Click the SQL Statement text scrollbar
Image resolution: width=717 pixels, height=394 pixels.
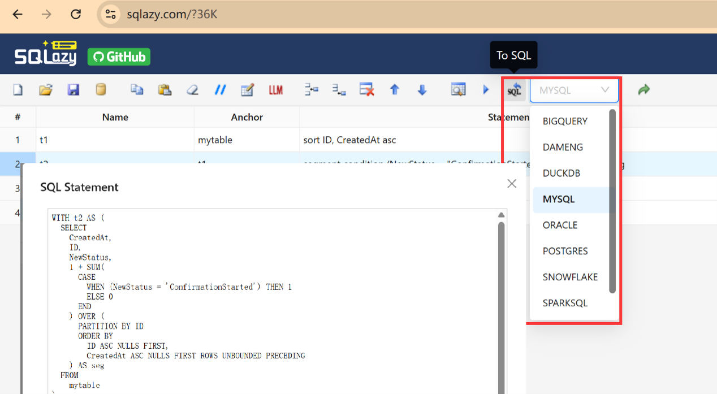pyautogui.click(x=501, y=308)
